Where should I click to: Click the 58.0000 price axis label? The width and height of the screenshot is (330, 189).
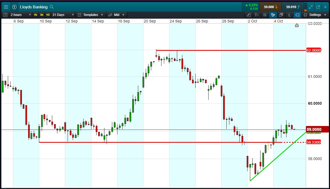pos(315,159)
